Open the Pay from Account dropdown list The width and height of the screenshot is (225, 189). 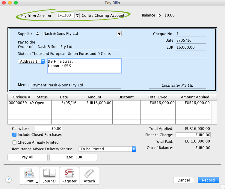[x=77, y=15]
